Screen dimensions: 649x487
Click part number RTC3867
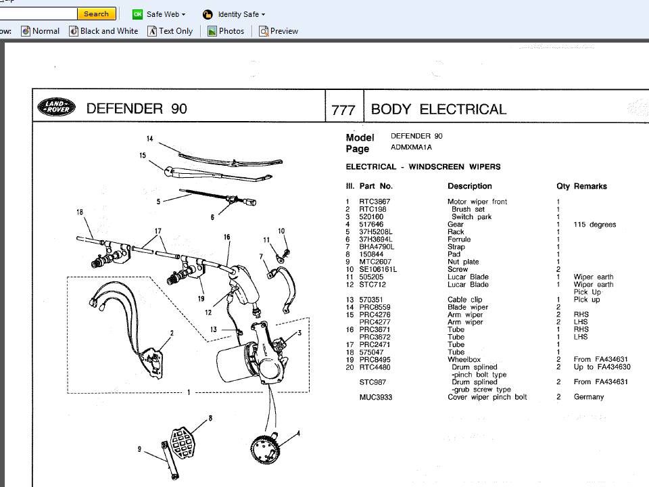click(x=375, y=202)
